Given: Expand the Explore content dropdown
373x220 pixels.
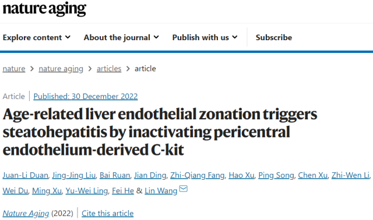Looking at the screenshot, I should 37,37.
